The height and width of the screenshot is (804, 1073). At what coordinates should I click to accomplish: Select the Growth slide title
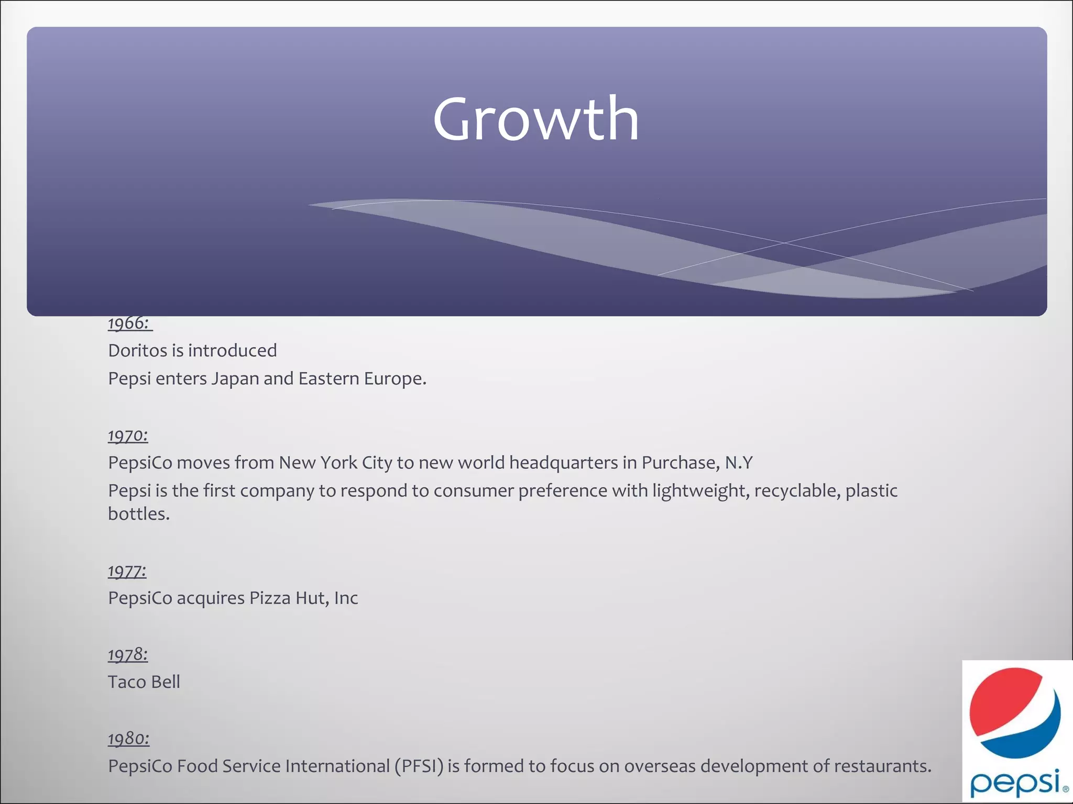[536, 119]
